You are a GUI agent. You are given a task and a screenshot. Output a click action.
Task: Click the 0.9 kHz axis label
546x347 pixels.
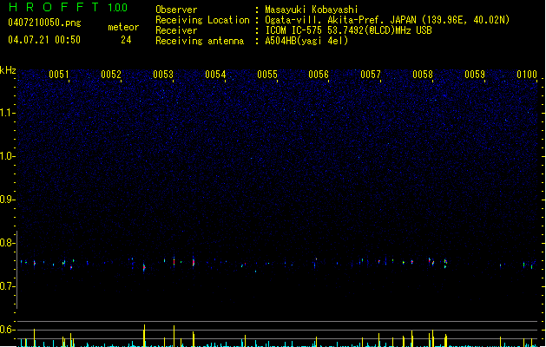[8, 200]
